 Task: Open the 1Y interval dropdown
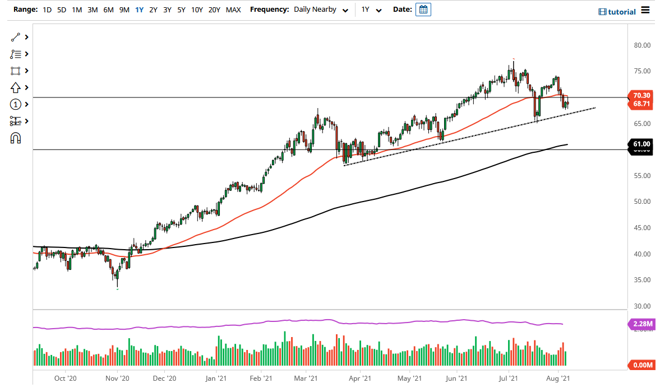pyautogui.click(x=372, y=10)
